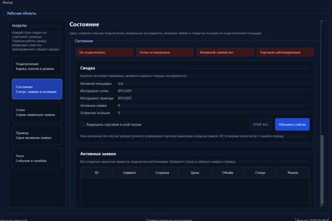Screen dimensions: 332x221
Task: Sort table by Сторона column header
Action: click(162, 172)
